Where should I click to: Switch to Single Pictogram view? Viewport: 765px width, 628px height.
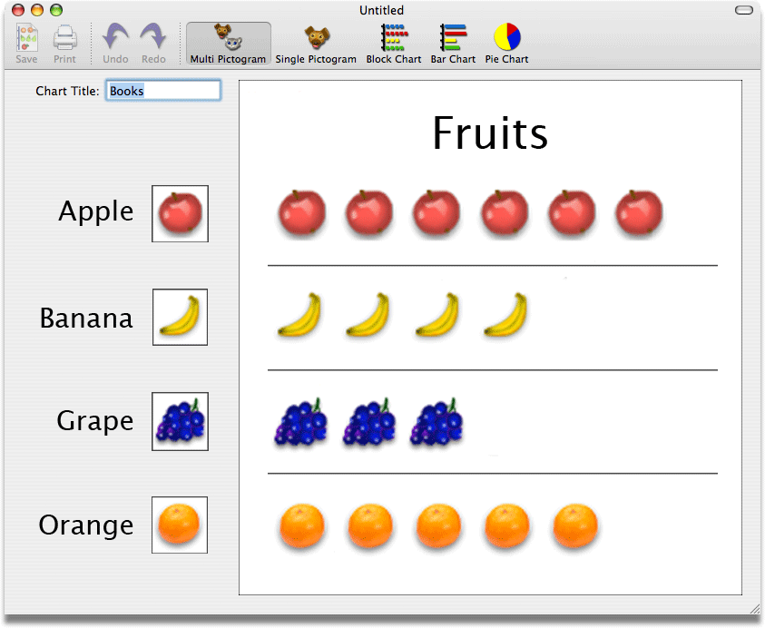coord(316,43)
